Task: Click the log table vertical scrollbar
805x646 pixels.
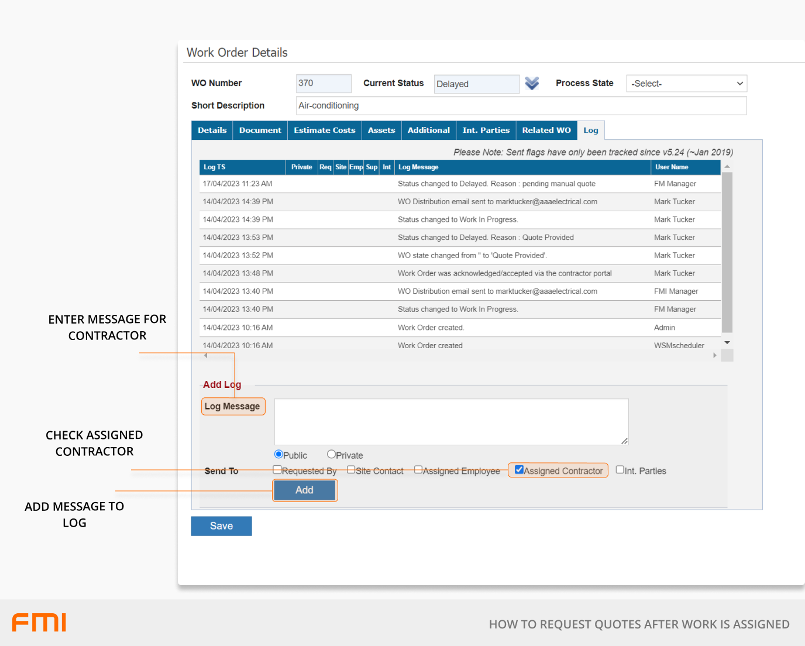Action: [x=727, y=252]
